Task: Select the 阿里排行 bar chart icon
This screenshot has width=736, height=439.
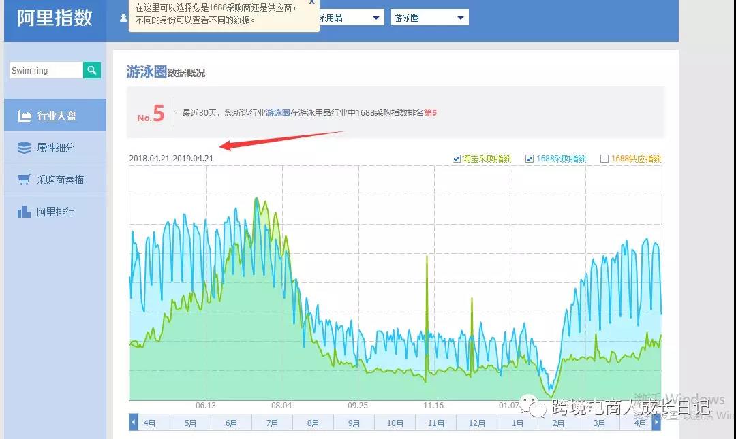Action: 23,212
